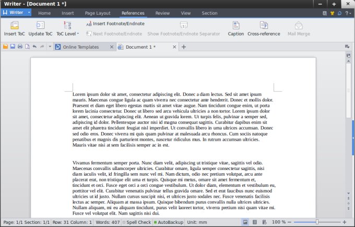Click the 100 % zoom level
The width and height of the screenshot is (355, 227).
click(x=278, y=222)
